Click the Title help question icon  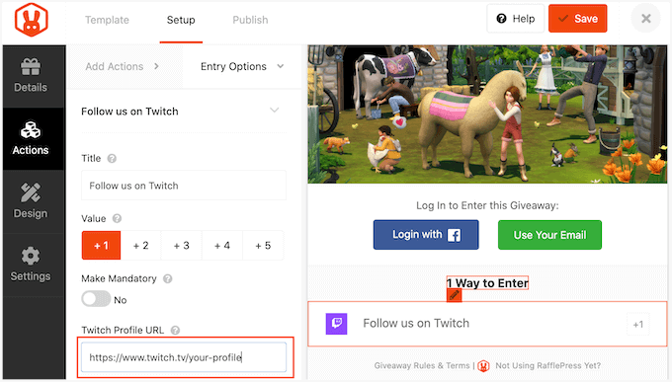112,159
